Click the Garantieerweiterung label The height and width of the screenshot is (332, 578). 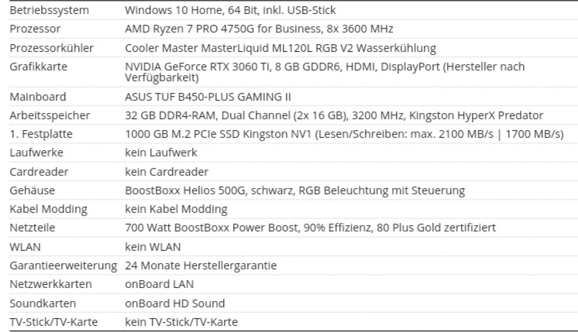point(62,265)
